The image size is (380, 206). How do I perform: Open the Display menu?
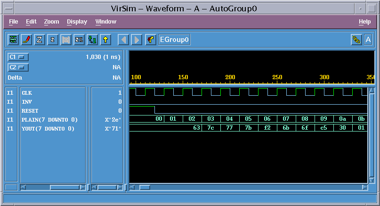pos(77,22)
